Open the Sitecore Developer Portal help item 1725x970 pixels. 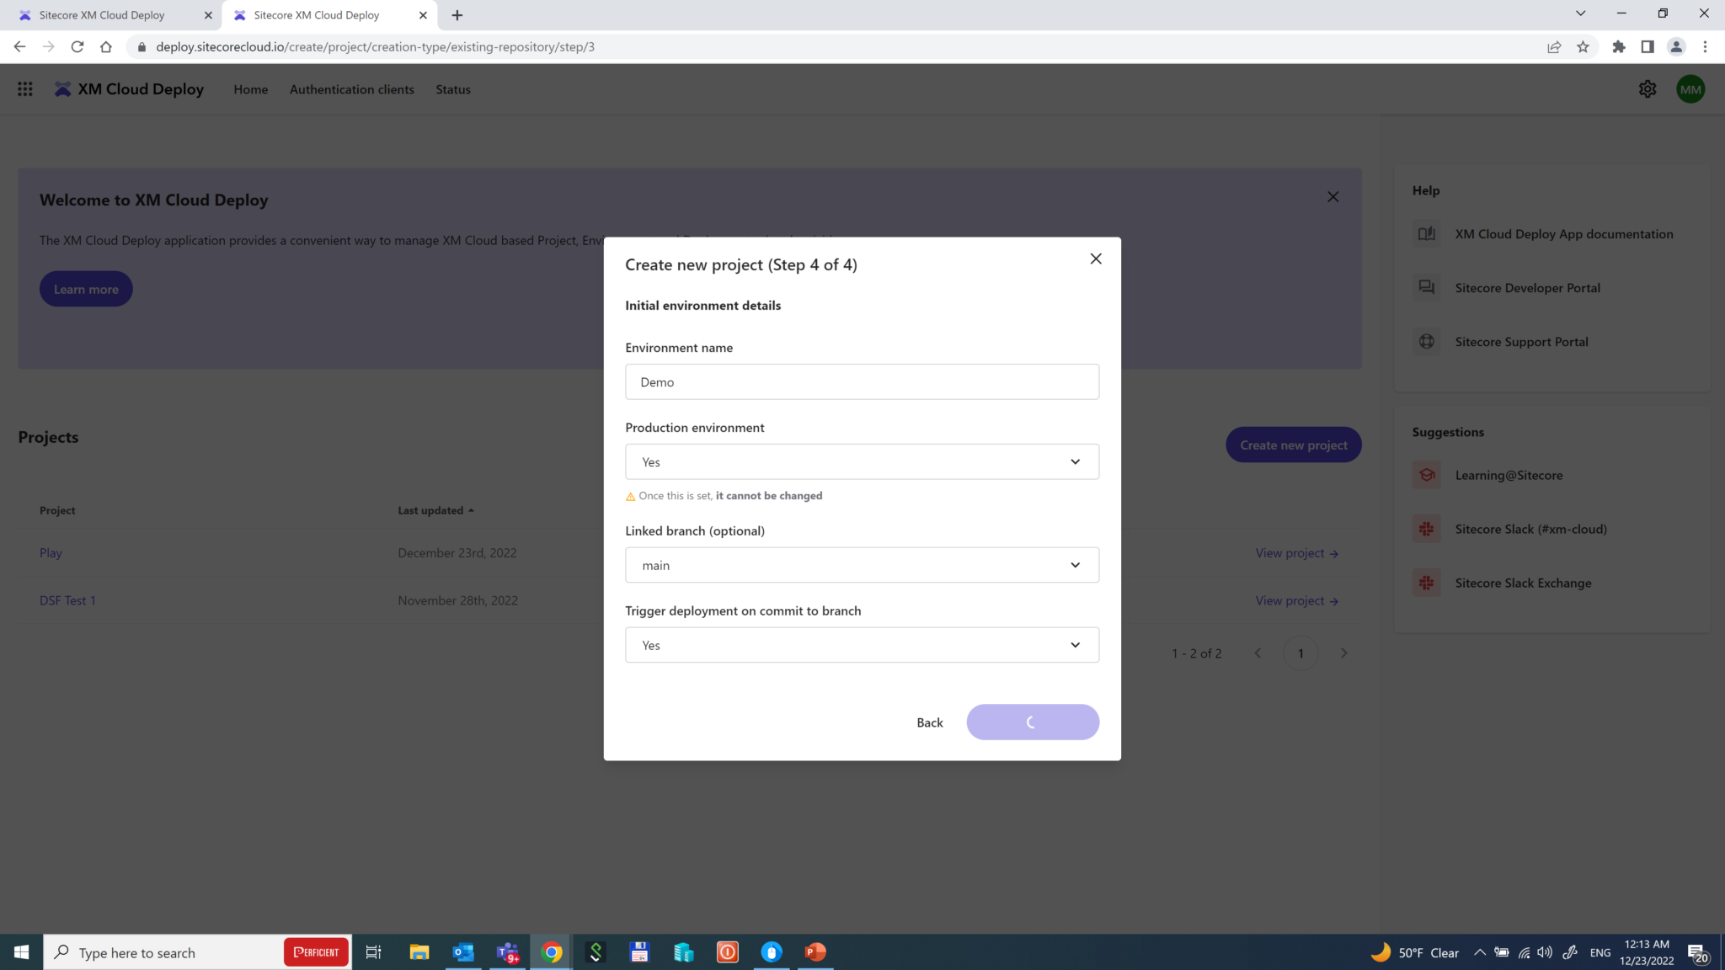pos(1526,287)
